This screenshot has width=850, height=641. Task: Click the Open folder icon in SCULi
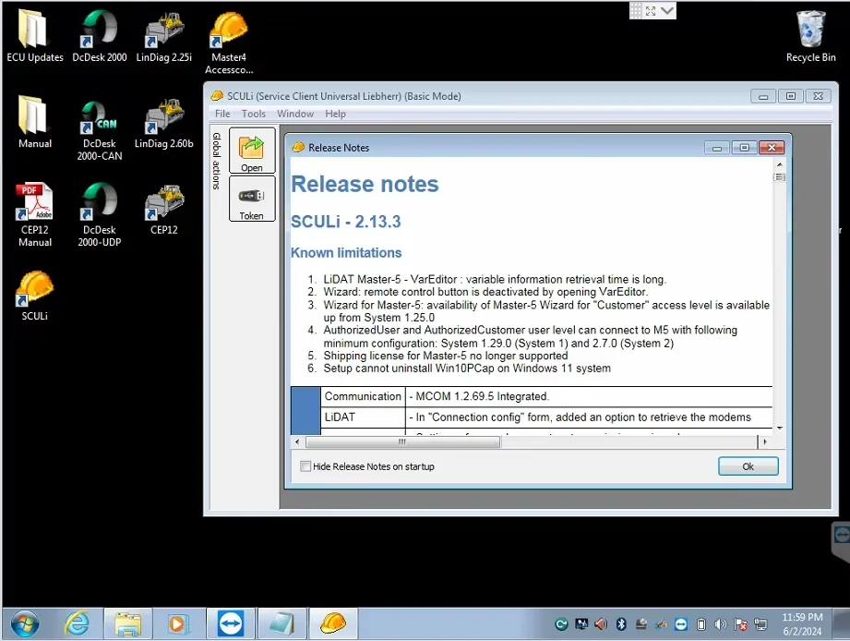(252, 151)
